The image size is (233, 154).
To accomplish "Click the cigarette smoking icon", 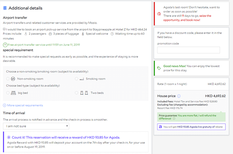I will point(82,79).
